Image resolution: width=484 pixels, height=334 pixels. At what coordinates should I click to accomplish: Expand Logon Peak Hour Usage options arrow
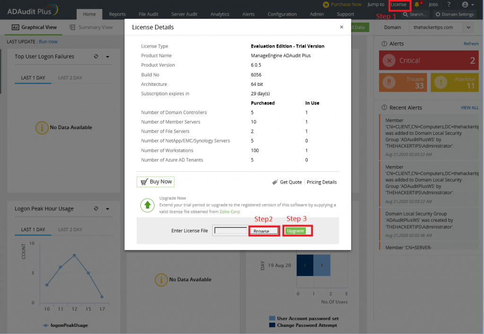coord(107,209)
